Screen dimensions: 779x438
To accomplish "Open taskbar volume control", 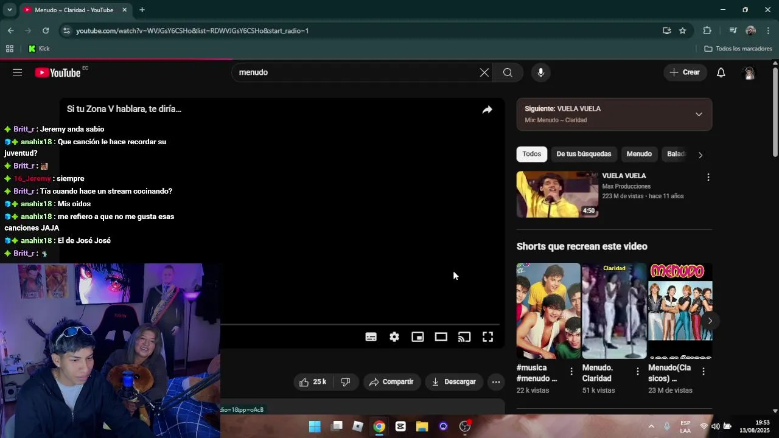I will [716, 426].
